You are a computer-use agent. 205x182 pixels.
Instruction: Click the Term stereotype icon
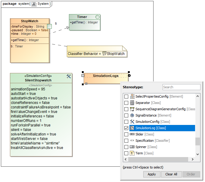coord(132,153)
